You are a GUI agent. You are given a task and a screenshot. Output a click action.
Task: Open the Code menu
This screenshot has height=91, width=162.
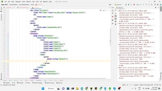tap(24, 2)
